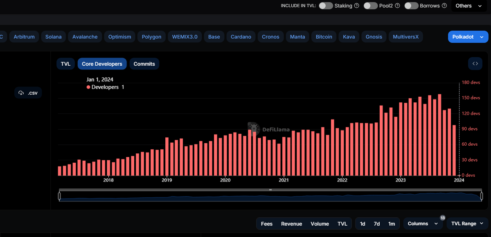Click the Pool2 help question icon

tap(397, 6)
